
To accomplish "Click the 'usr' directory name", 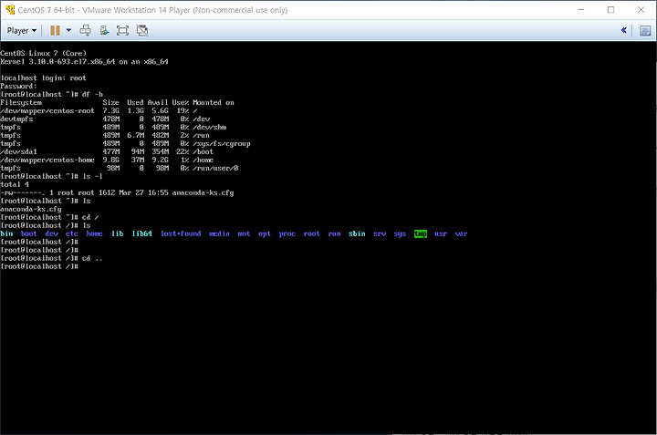I will tap(441, 233).
